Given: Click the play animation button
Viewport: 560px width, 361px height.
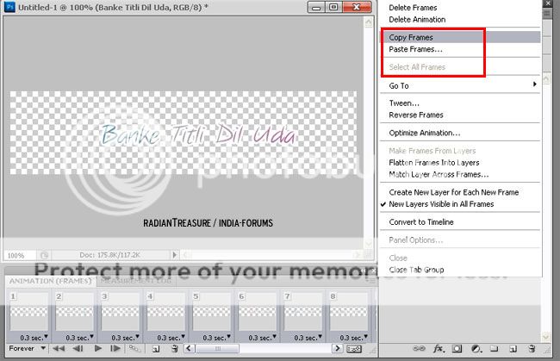Looking at the screenshot, I should (x=97, y=350).
